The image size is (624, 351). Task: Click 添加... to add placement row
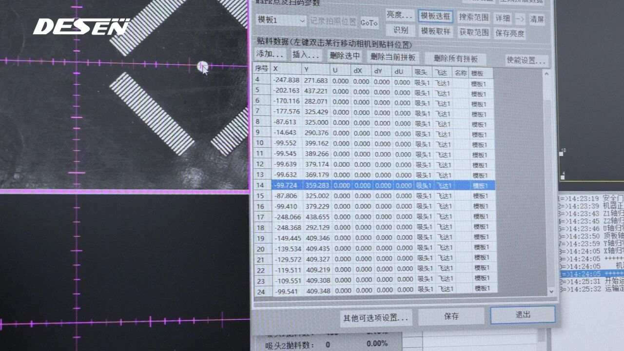270,55
